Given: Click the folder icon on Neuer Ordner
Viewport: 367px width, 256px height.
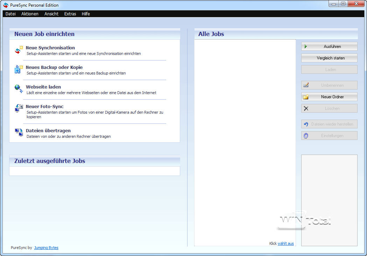Looking at the screenshot, I should tap(306, 97).
